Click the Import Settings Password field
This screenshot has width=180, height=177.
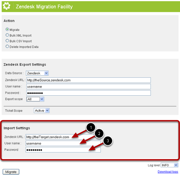(x=63, y=150)
